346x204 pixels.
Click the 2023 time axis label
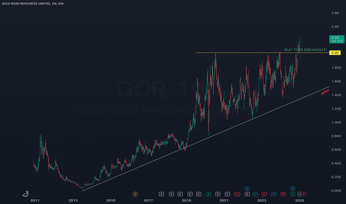[262, 200]
